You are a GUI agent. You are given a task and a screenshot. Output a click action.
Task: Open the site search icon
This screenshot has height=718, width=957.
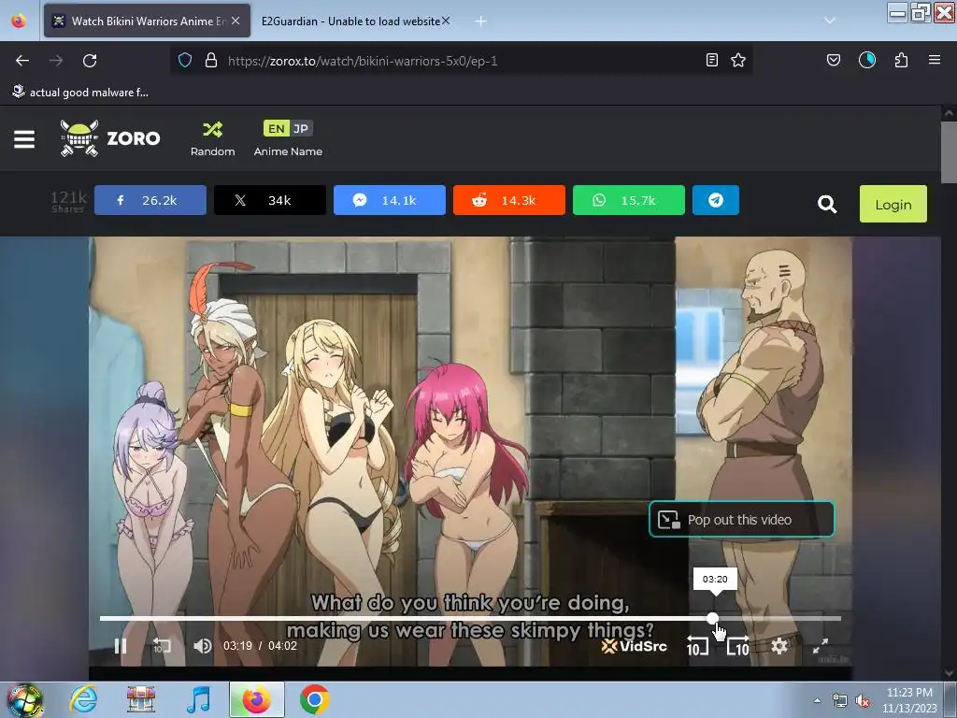coord(827,204)
